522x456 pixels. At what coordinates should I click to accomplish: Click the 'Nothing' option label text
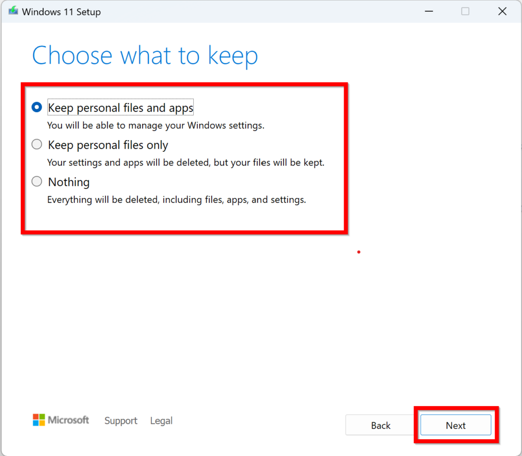point(69,182)
